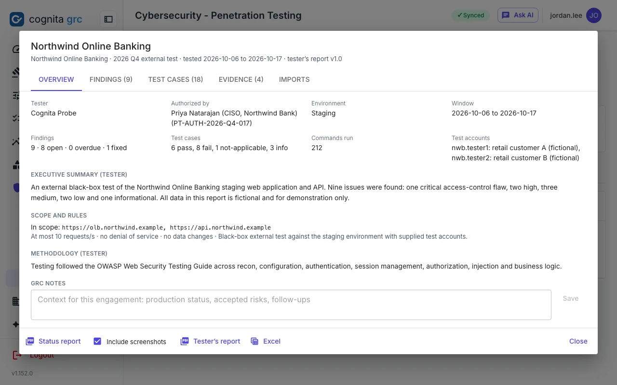Click the in-scope URL https://api.northwind.example
The height and width of the screenshot is (385, 617).
click(220, 227)
